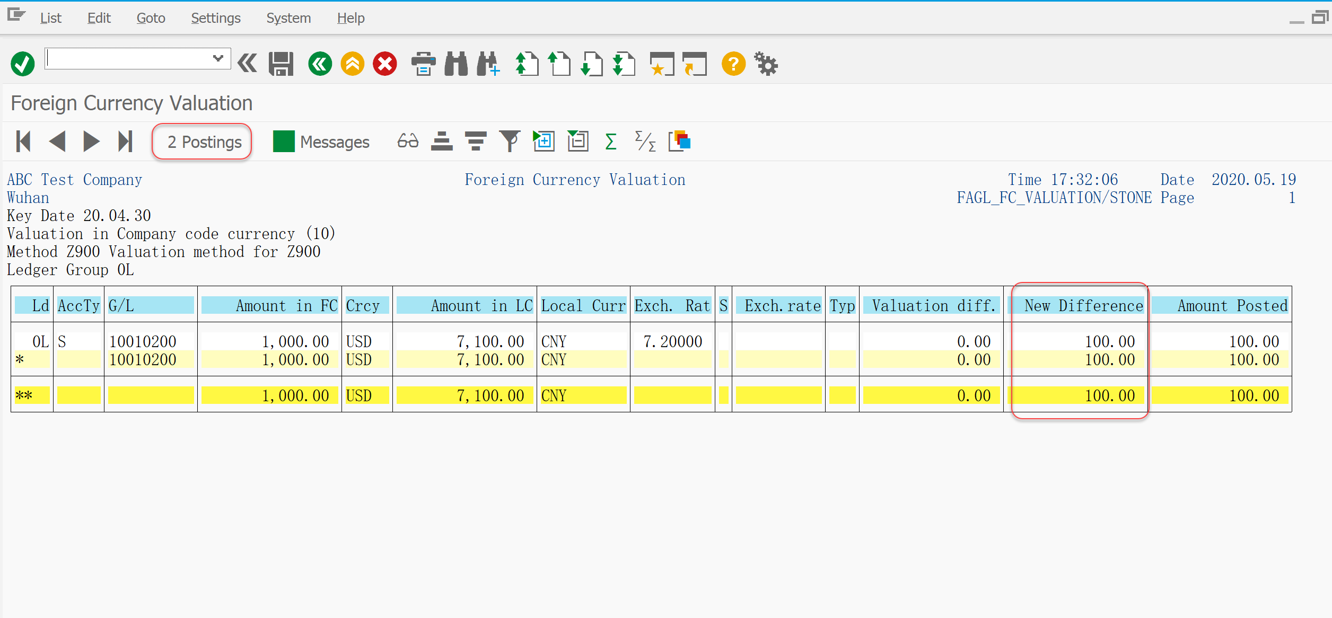Screen dimensions: 1332x618
Task: Click inside the command input field
Action: [127, 58]
